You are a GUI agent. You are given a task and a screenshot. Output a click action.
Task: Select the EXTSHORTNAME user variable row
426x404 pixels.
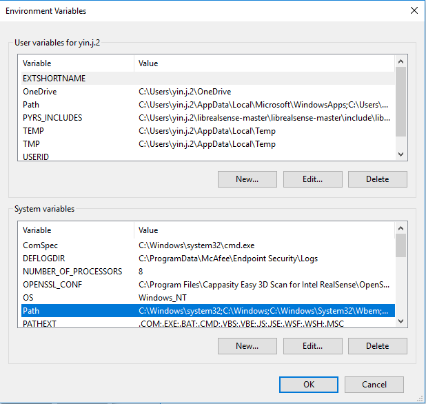[208, 78]
